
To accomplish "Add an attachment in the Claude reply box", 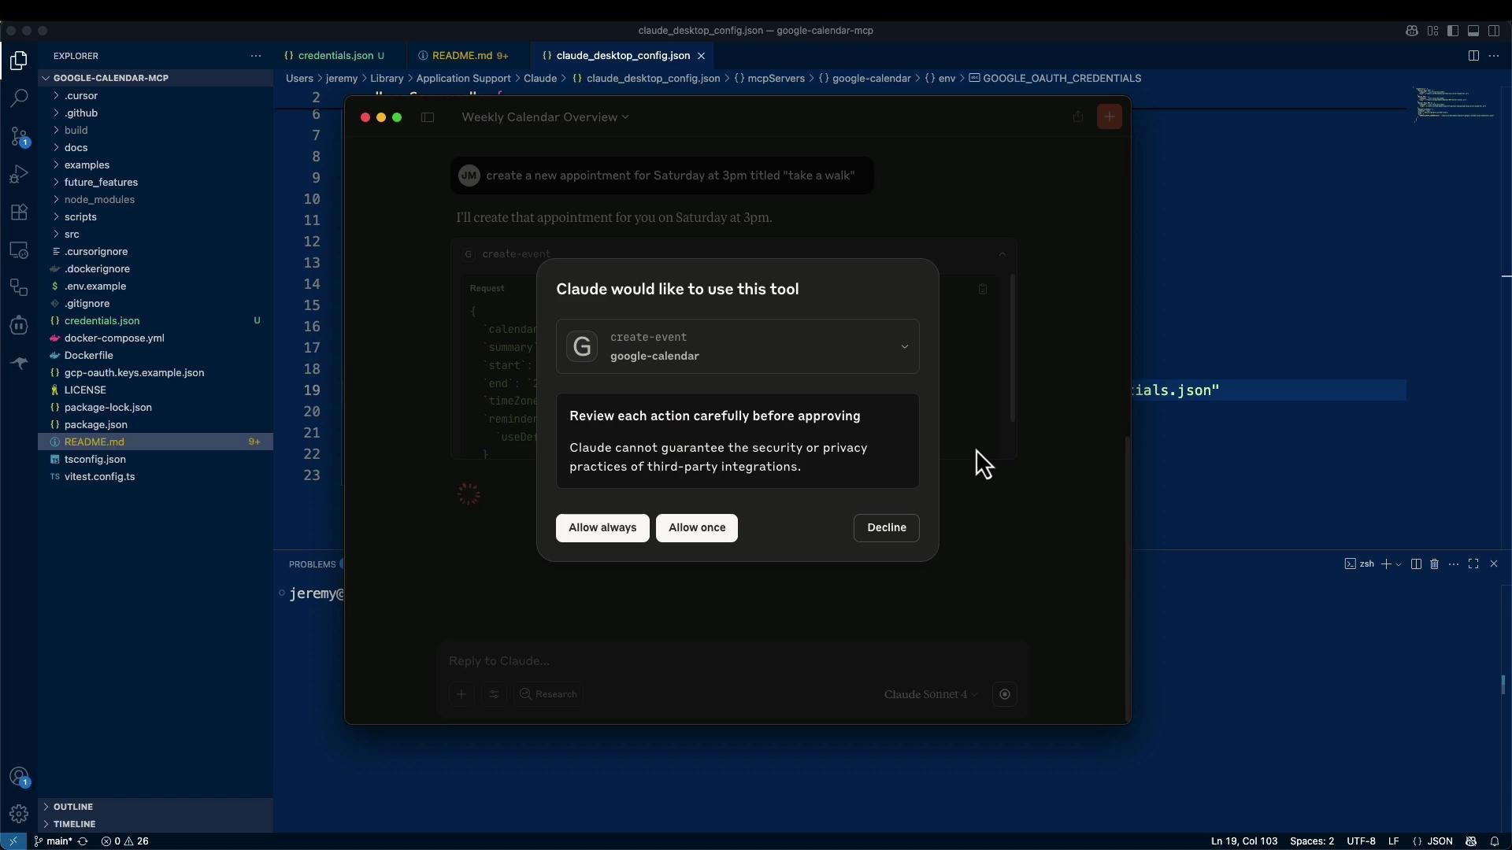I will (461, 694).
